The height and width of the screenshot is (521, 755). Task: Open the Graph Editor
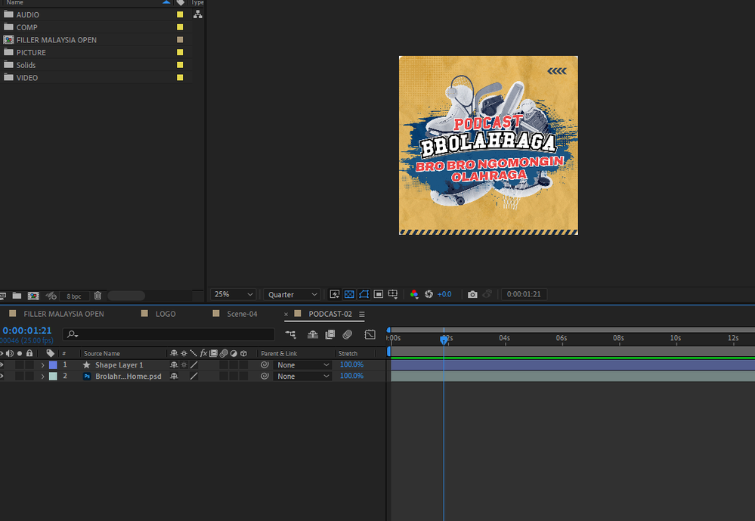point(370,334)
